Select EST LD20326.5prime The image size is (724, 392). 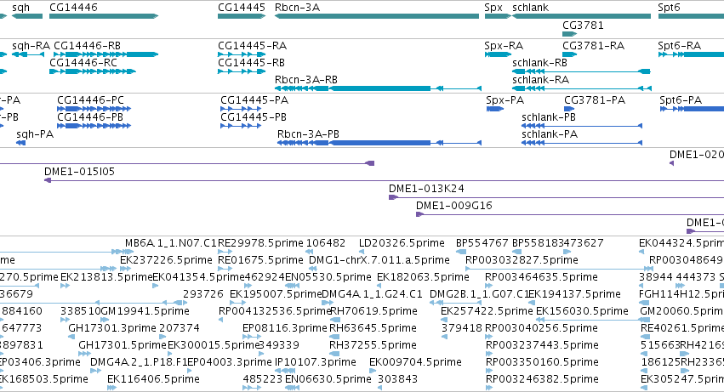(x=402, y=243)
